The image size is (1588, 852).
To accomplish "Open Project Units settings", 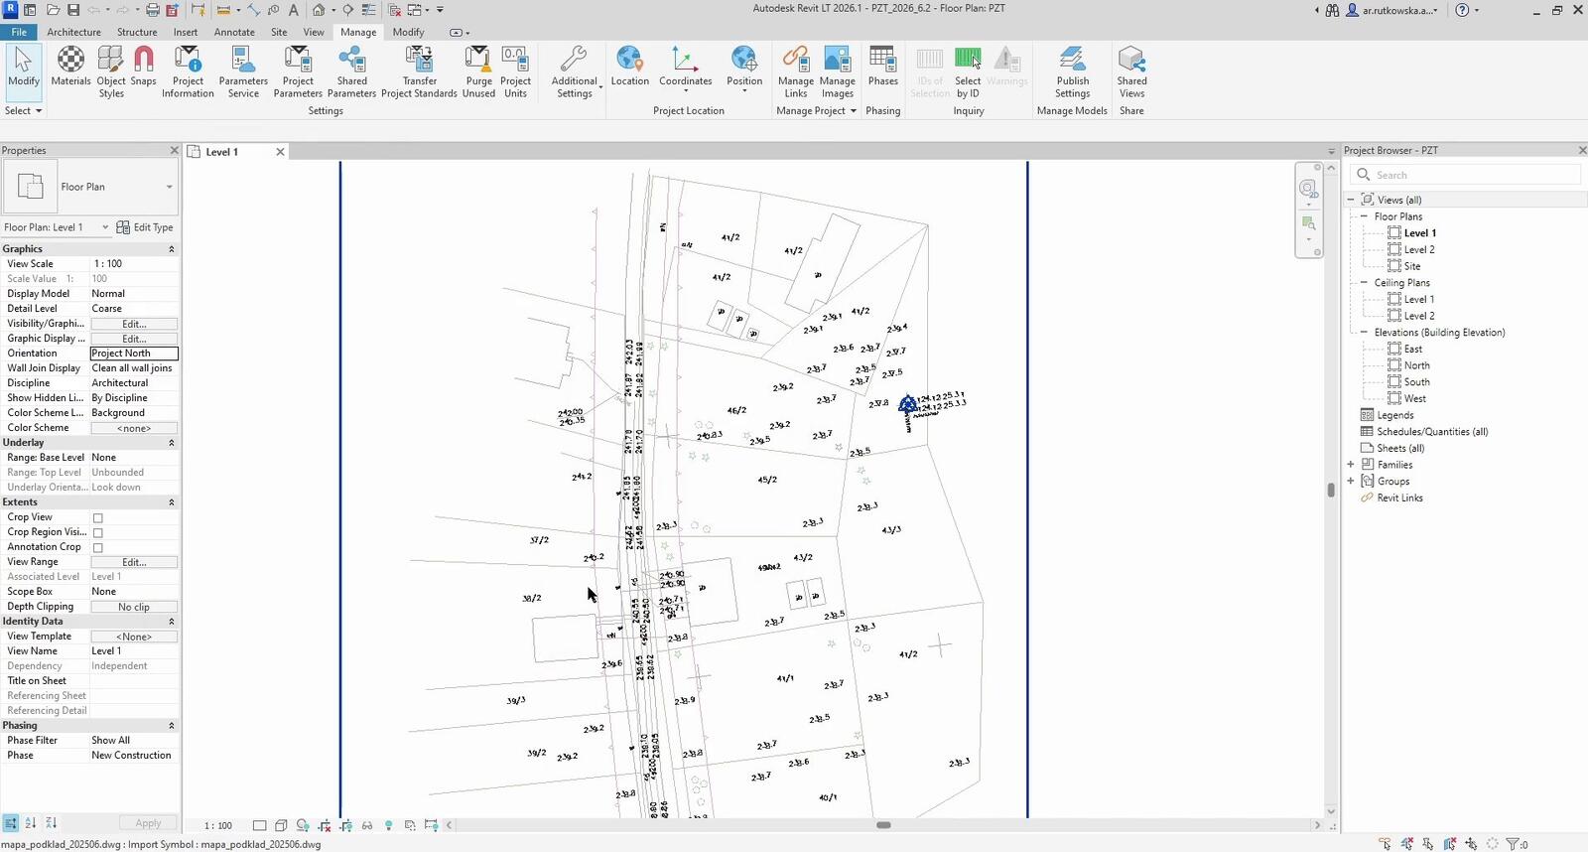I will point(515,72).
